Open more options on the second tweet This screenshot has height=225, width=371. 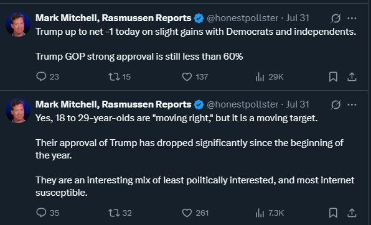coord(352,104)
